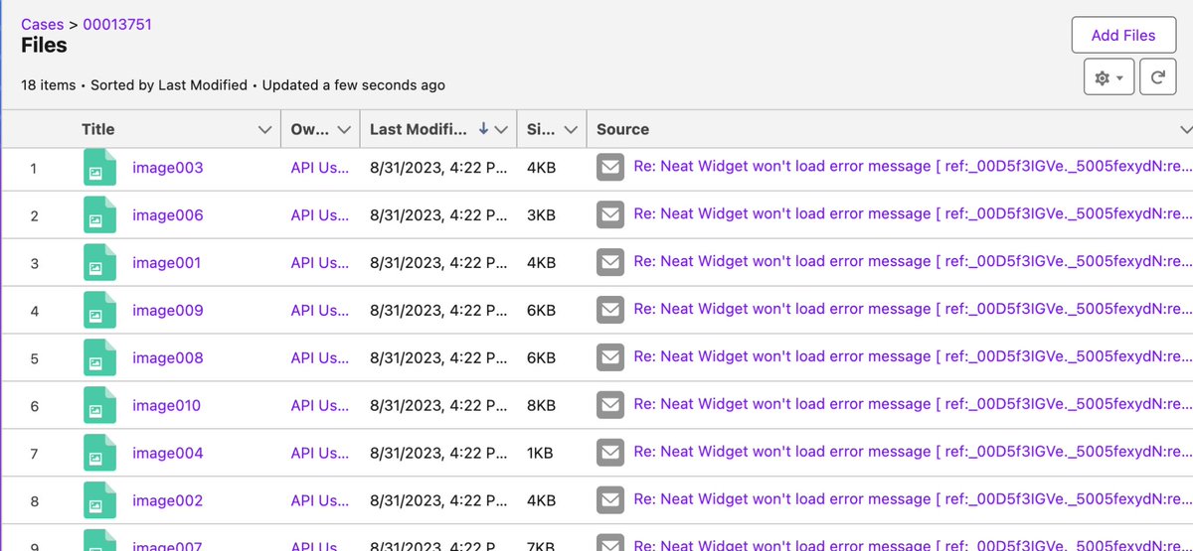Open the API User owner link for image003
The height and width of the screenshot is (551, 1193).
320,168
